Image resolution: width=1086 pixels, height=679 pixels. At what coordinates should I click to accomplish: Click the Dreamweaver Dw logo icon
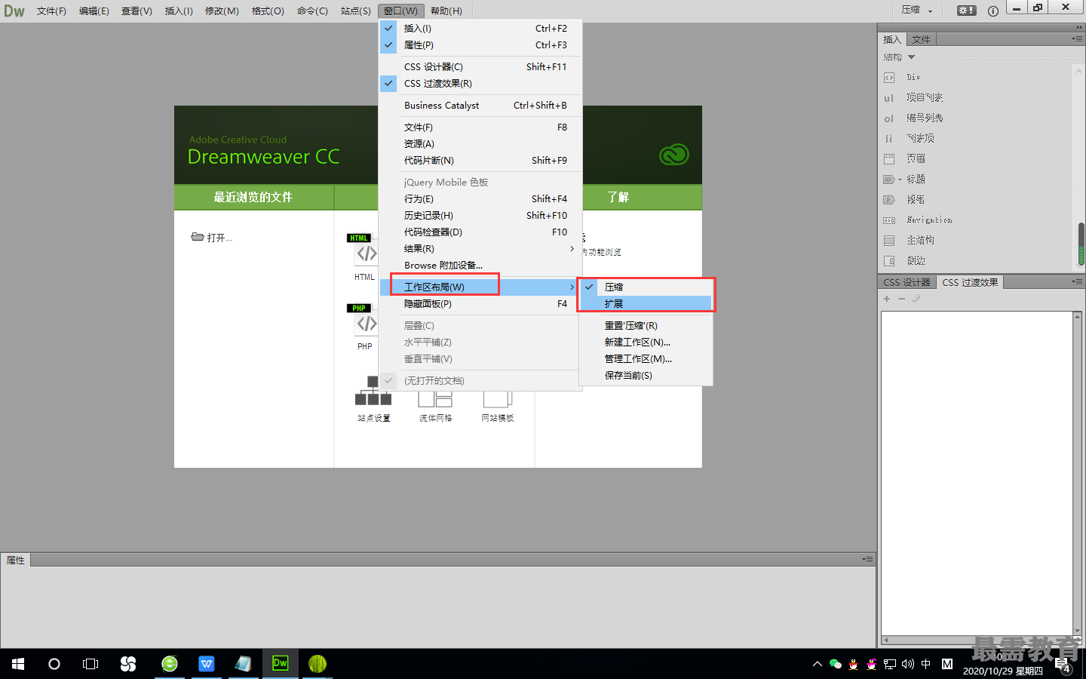(x=14, y=11)
